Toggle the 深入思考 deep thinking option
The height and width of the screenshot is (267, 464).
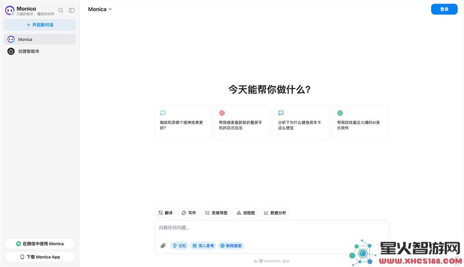(203, 246)
